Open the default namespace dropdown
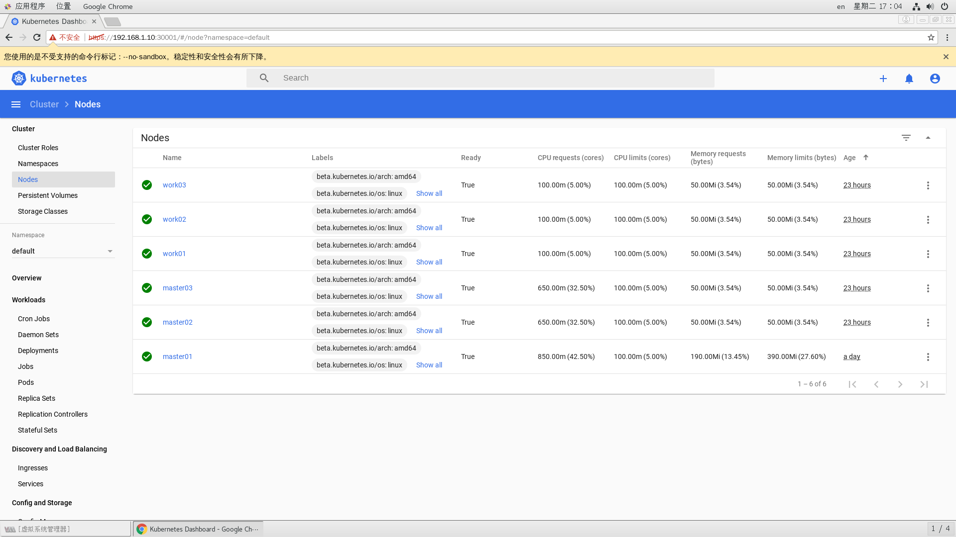Image resolution: width=956 pixels, height=537 pixels. point(63,251)
